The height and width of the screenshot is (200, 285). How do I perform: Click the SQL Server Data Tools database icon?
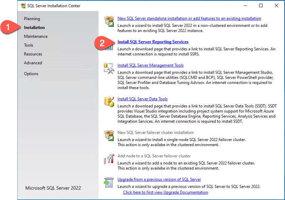109,101
